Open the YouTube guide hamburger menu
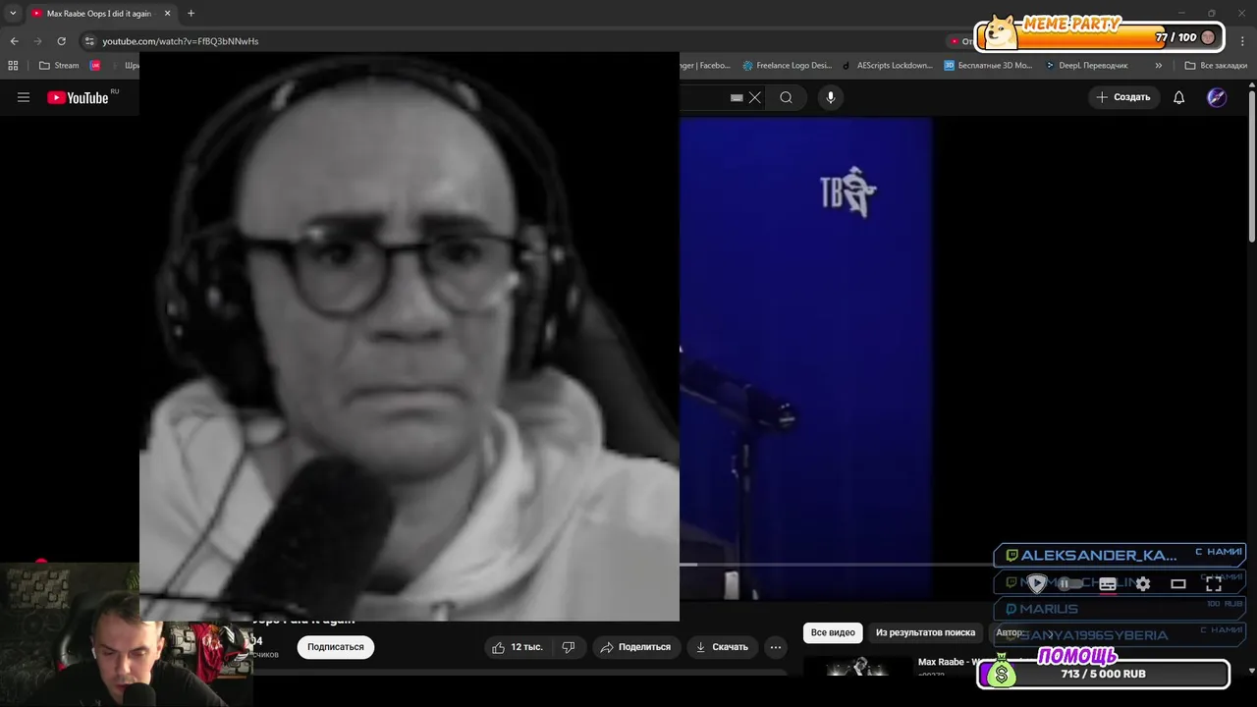 point(24,97)
